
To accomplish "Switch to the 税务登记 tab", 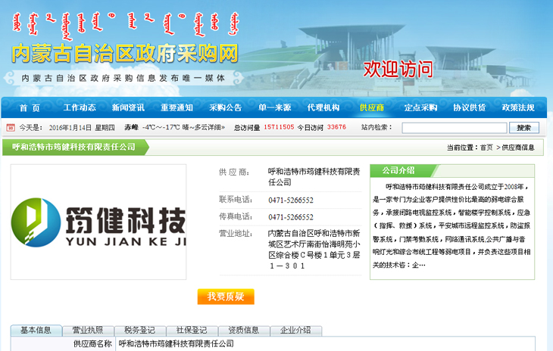I will [139, 331].
